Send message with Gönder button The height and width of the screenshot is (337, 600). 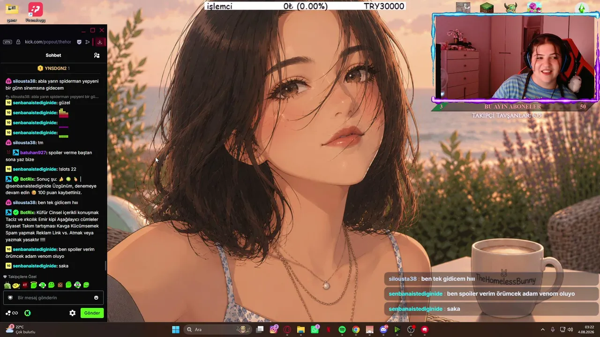(92, 313)
